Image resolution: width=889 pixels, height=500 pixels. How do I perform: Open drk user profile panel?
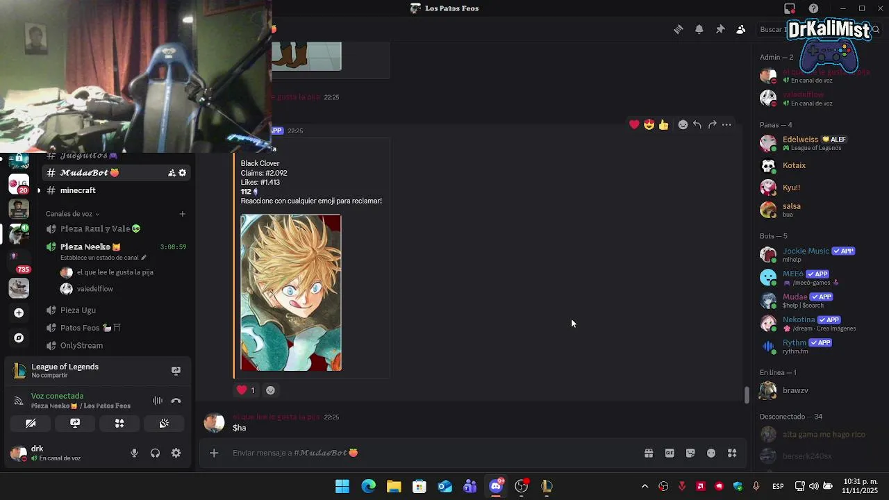[63, 453]
